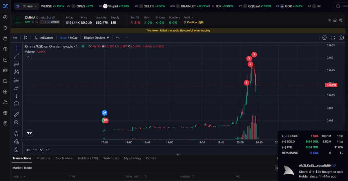This screenshot has width=348, height=181.
Task: Toggle TOTAL USD currency switch
Action: click(142, 176)
